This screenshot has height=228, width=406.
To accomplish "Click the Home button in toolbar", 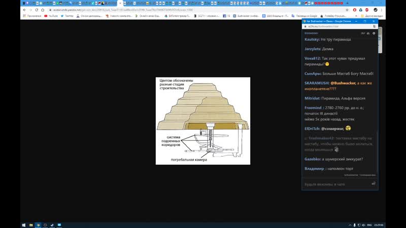I will (43, 10).
